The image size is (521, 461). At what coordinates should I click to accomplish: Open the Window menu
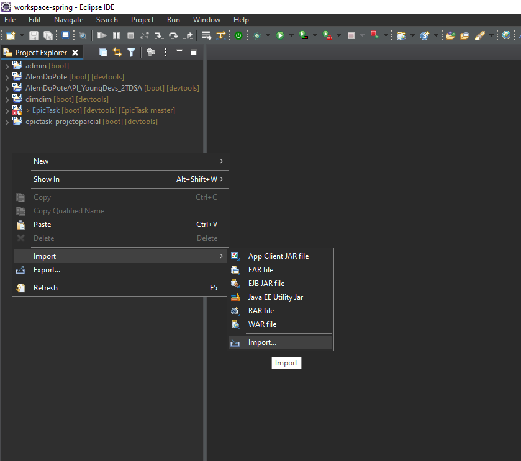pos(207,20)
